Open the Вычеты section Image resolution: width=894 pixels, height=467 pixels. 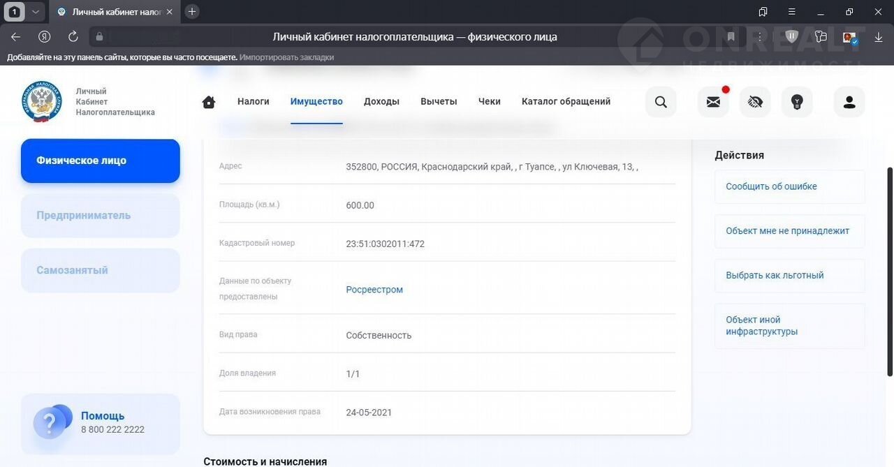click(x=439, y=102)
